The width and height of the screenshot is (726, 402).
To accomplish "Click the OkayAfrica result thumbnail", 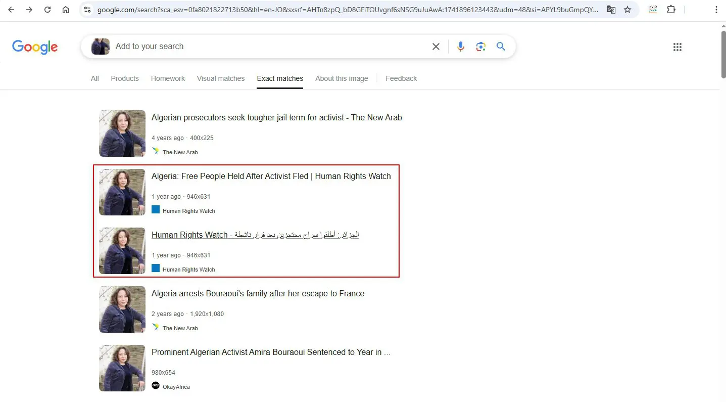I will pos(122,368).
